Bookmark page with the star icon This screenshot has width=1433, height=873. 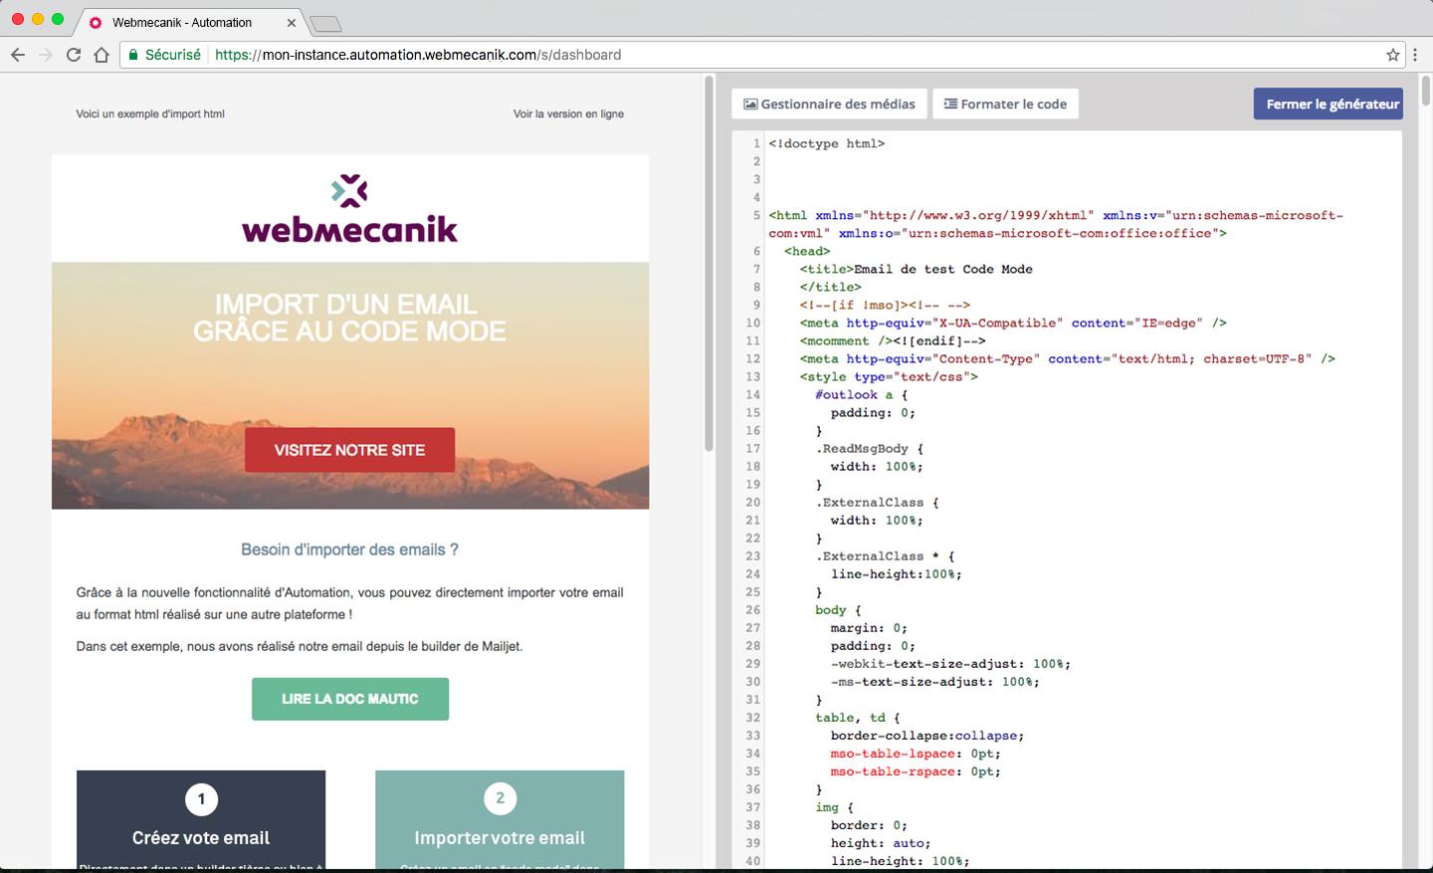click(1393, 55)
